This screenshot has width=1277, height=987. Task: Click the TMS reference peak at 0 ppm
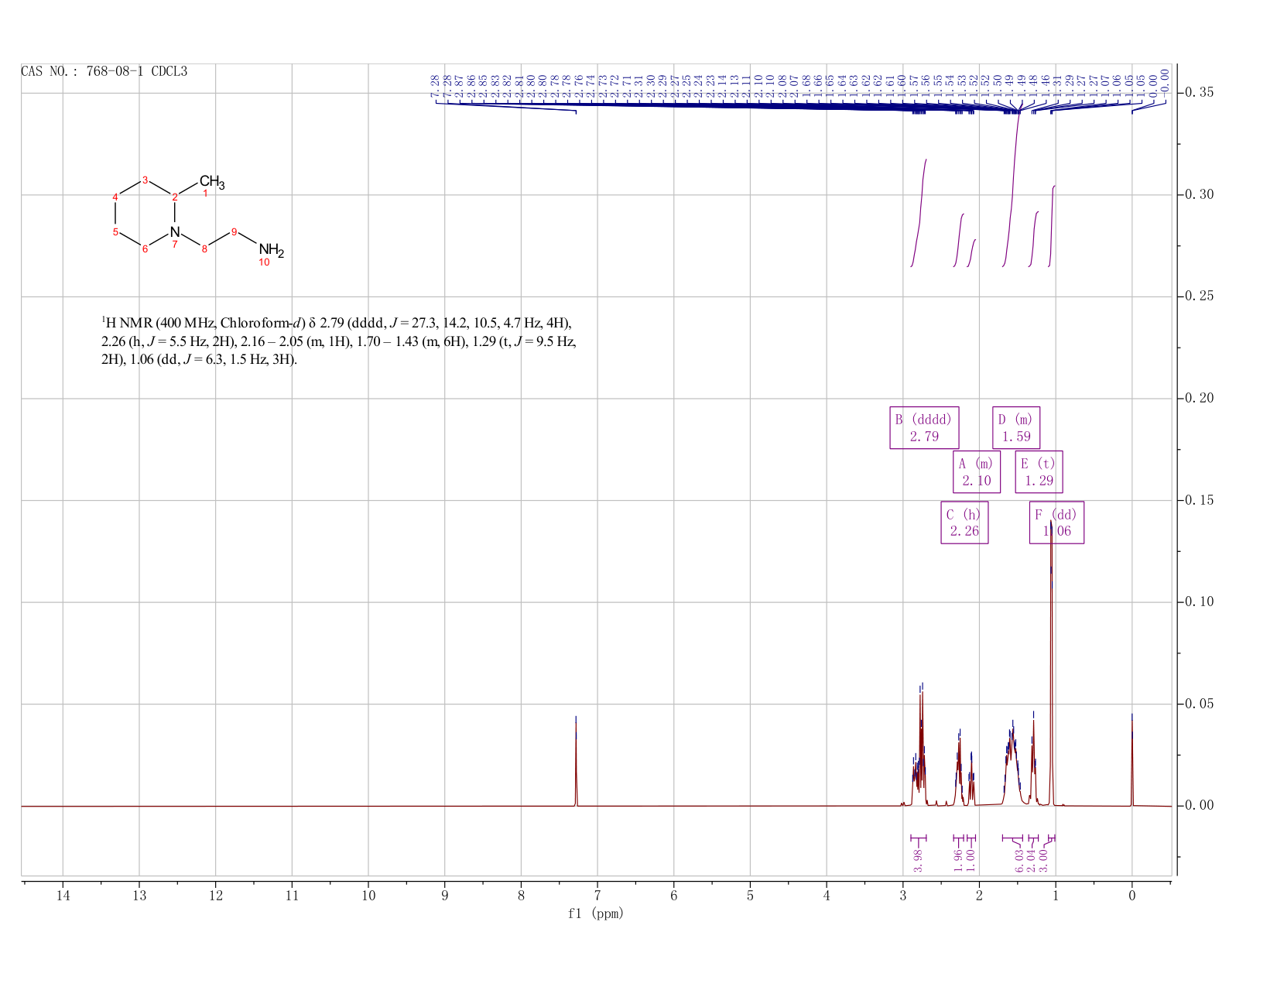tap(1132, 760)
